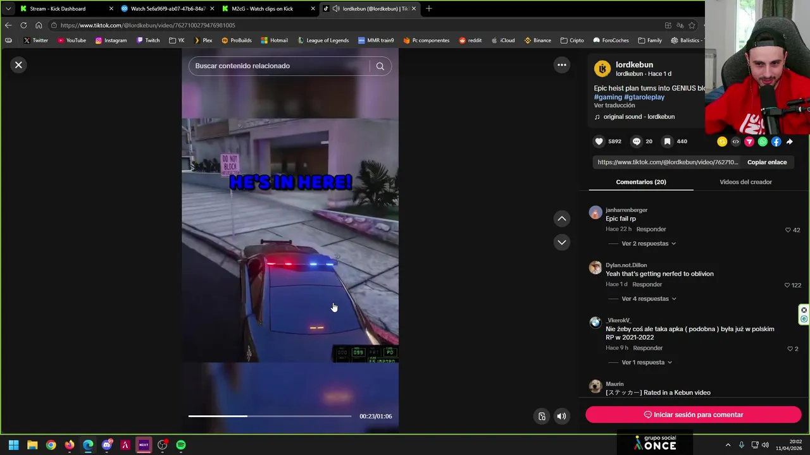Click the browser back arrow
This screenshot has height=455, width=810.
[8, 25]
